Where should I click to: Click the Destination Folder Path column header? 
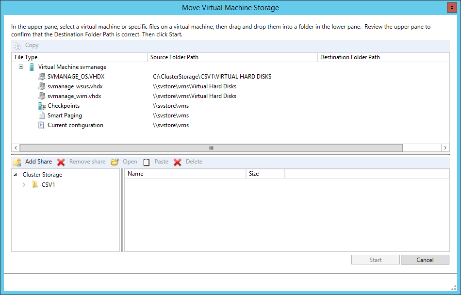(383, 57)
